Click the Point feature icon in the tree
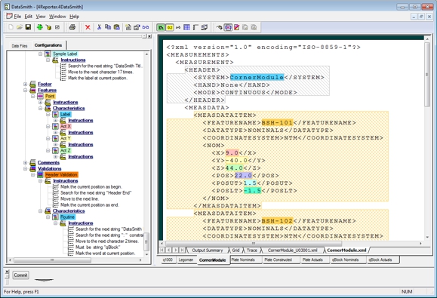The height and width of the screenshot is (298, 437). click(40, 96)
